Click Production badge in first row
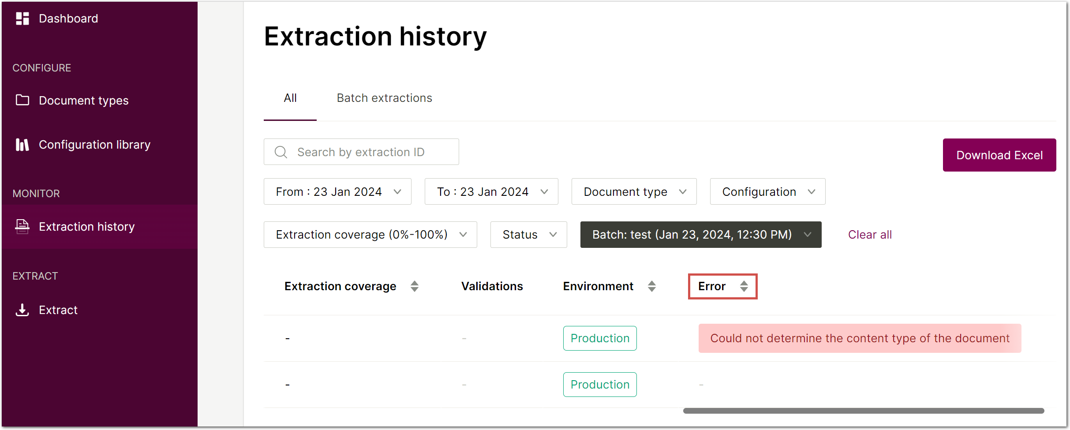This screenshot has width=1070, height=430. [x=600, y=338]
